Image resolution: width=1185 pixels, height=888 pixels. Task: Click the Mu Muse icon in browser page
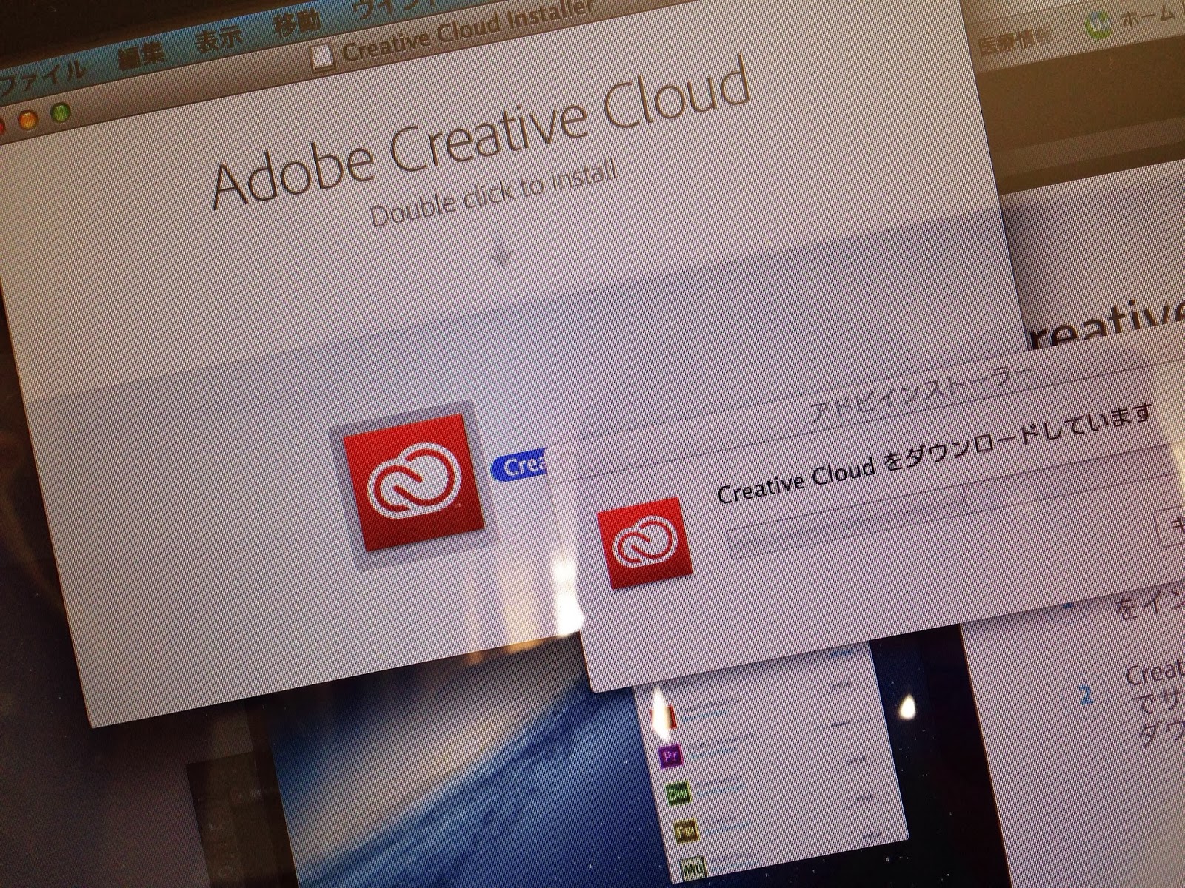[692, 868]
